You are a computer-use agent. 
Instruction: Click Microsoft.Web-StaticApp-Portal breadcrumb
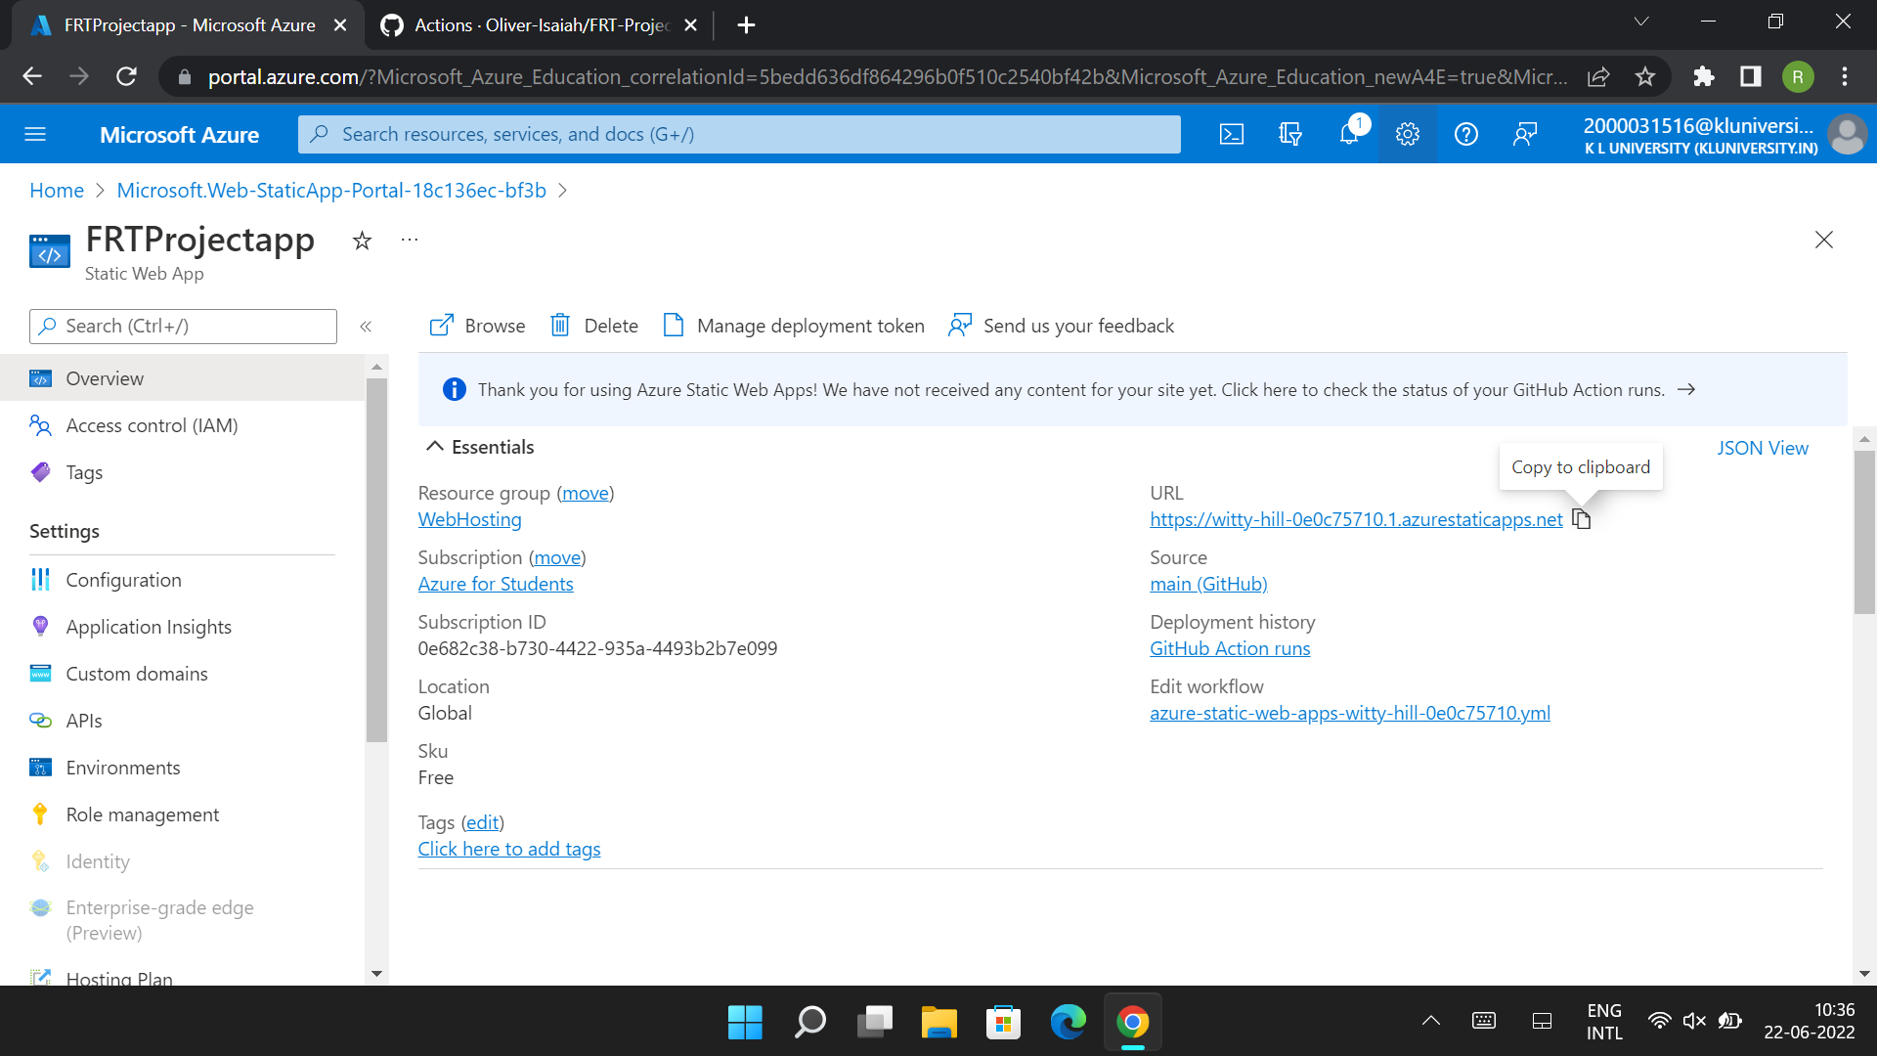click(331, 191)
